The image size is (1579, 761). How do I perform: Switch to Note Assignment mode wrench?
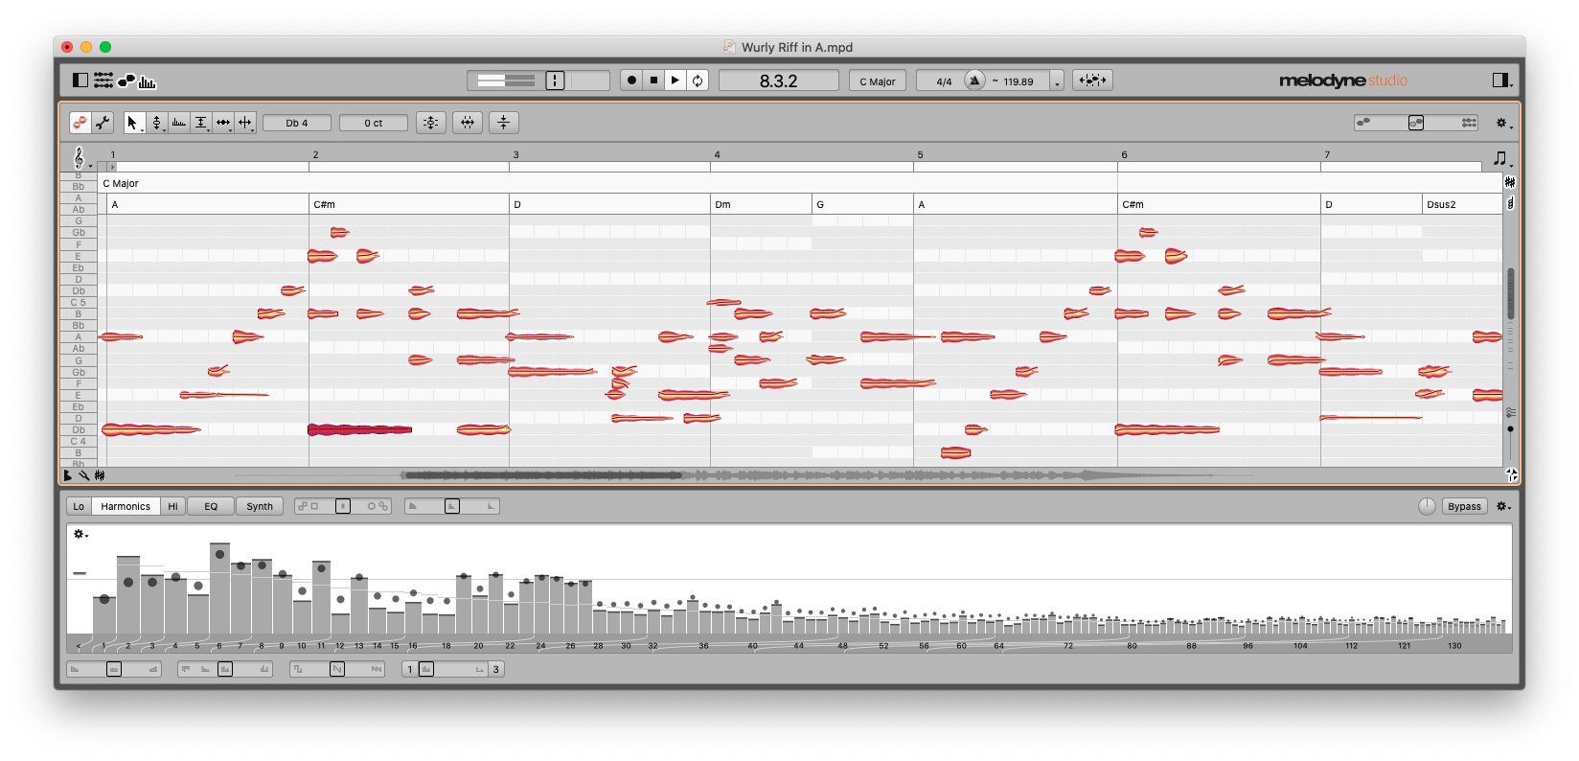(x=103, y=123)
